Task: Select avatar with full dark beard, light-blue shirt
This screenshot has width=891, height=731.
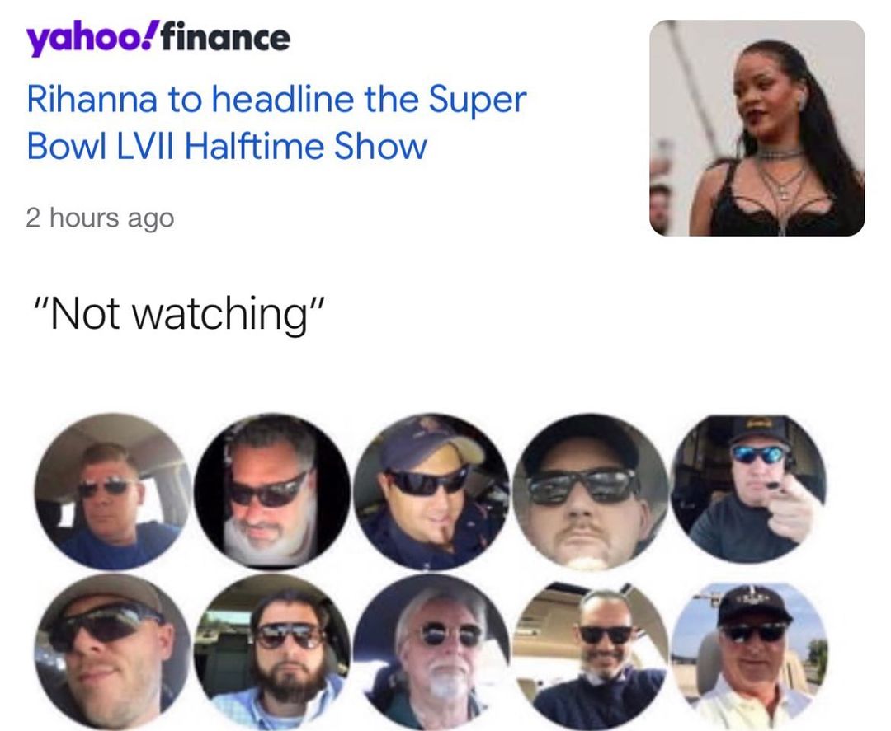Action: (272, 652)
